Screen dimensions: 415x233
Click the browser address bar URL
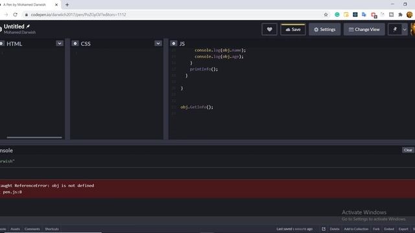point(78,15)
